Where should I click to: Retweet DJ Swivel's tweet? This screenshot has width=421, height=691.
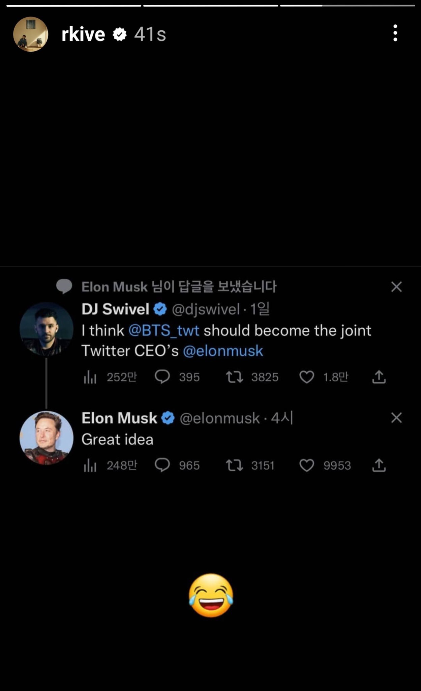(x=234, y=377)
